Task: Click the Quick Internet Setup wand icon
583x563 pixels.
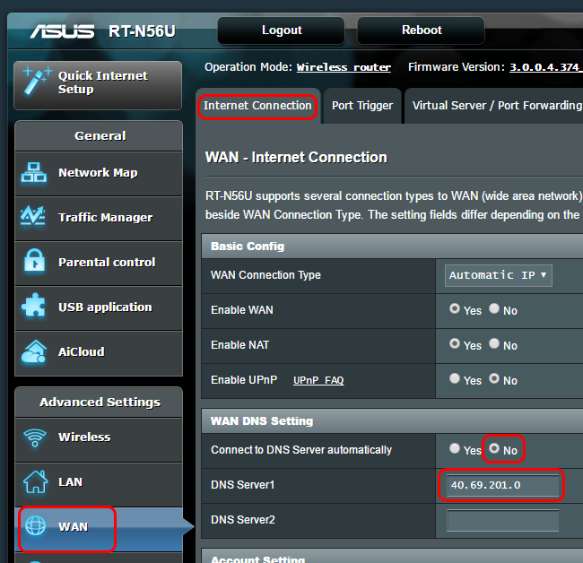Action: click(x=37, y=81)
